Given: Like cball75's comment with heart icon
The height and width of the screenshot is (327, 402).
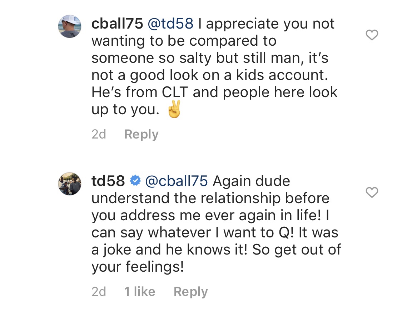Looking at the screenshot, I should coord(372,35).
